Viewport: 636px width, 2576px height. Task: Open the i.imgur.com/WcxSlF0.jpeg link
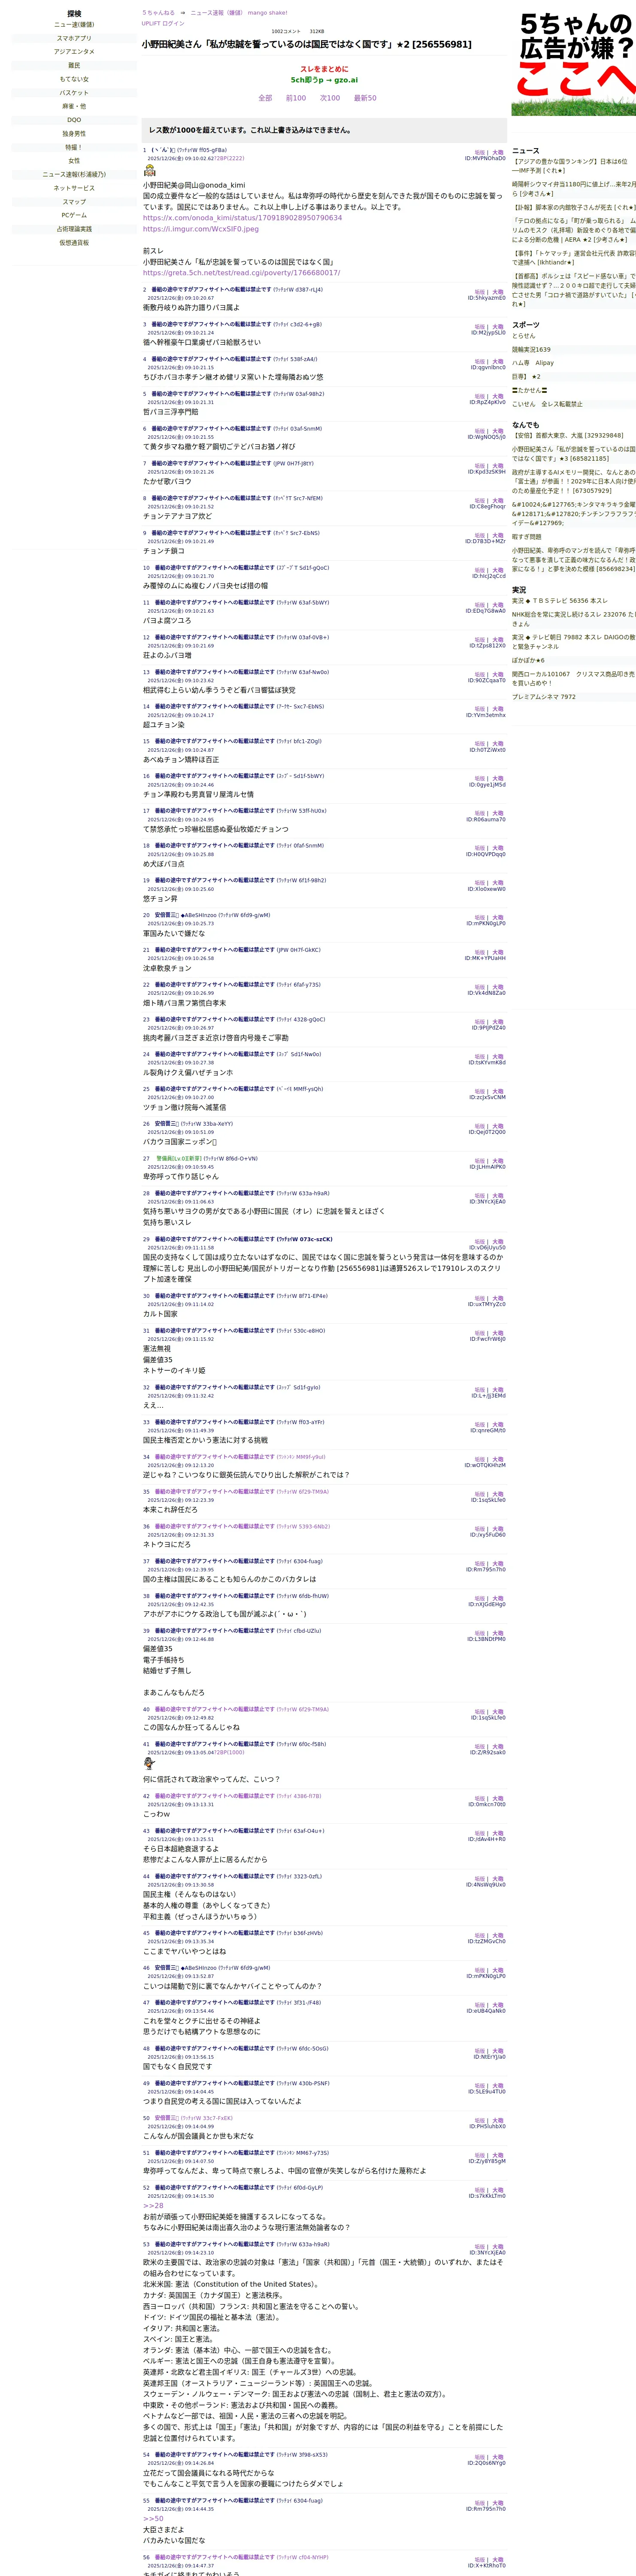(x=201, y=229)
